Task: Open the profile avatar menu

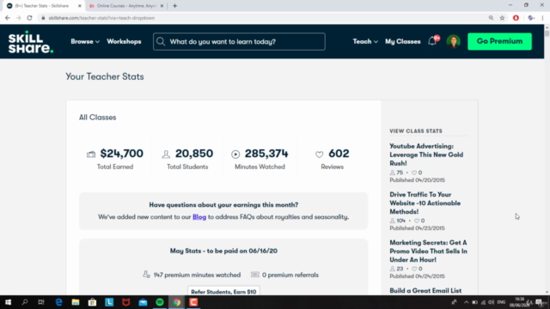Action: (x=453, y=41)
